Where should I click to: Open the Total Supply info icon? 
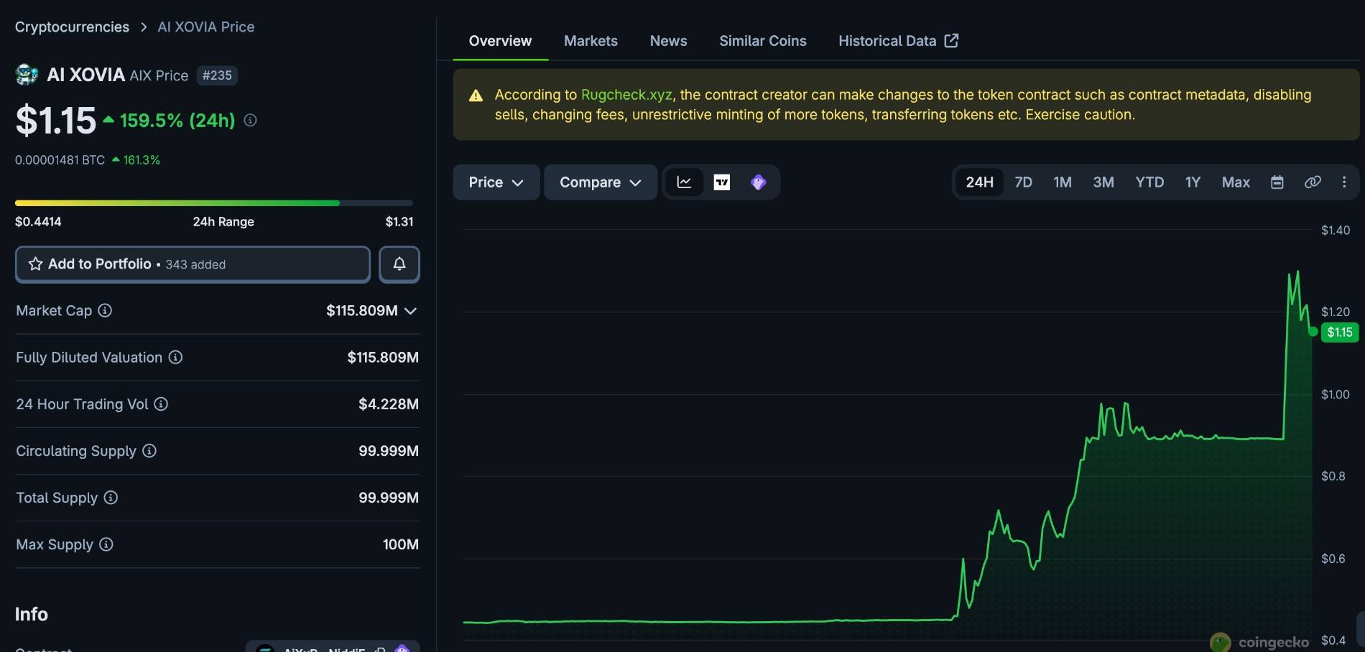111,497
